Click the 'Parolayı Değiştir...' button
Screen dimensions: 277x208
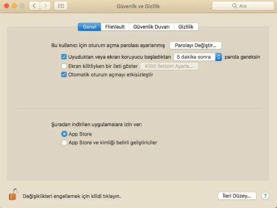point(196,45)
